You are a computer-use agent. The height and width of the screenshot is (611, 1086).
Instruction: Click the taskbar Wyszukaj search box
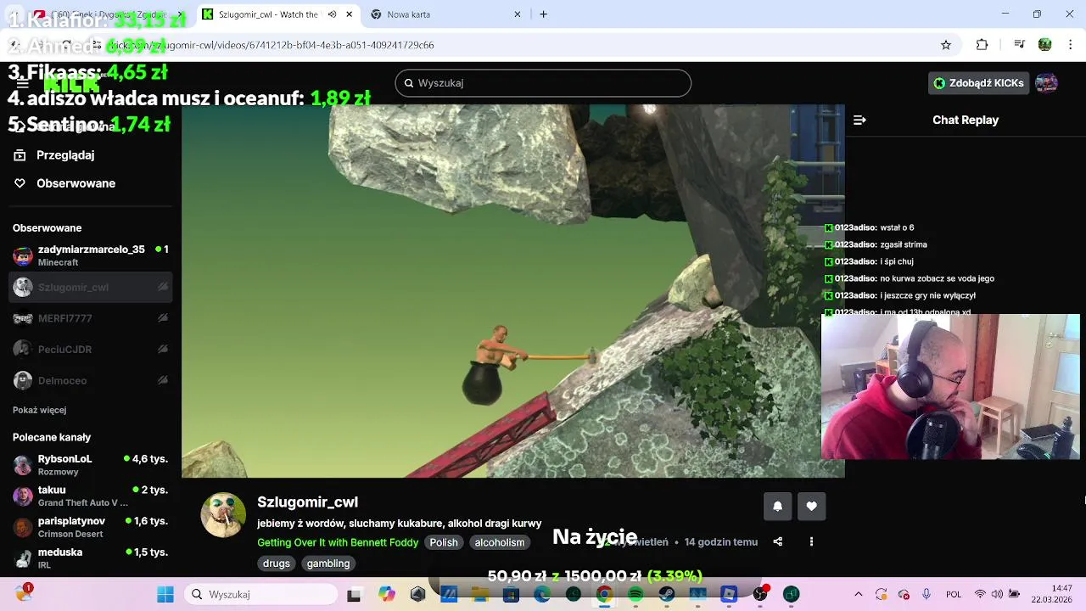(x=261, y=594)
